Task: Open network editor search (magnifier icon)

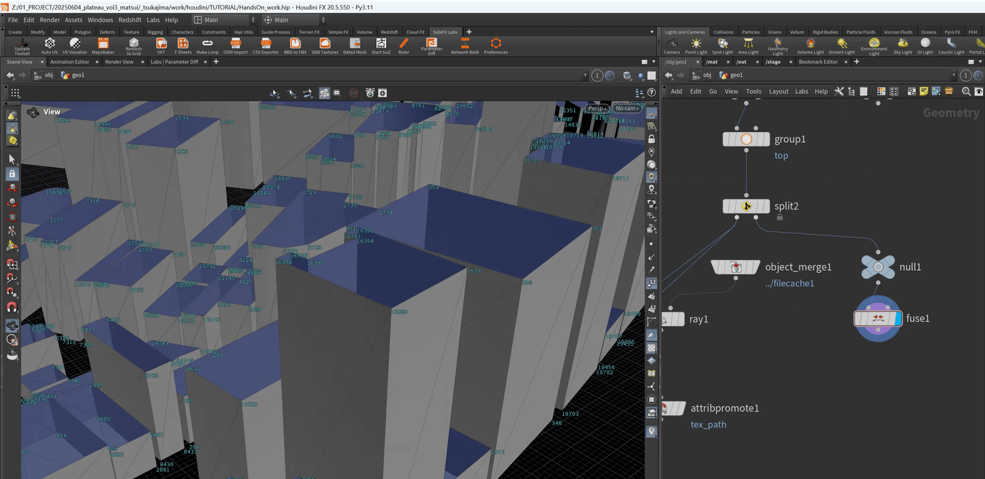Action: tap(966, 91)
